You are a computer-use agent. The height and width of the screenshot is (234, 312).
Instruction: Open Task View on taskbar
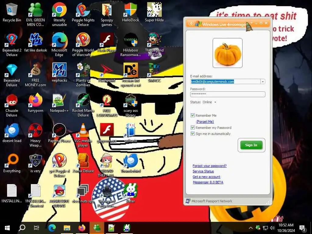click(x=37, y=228)
